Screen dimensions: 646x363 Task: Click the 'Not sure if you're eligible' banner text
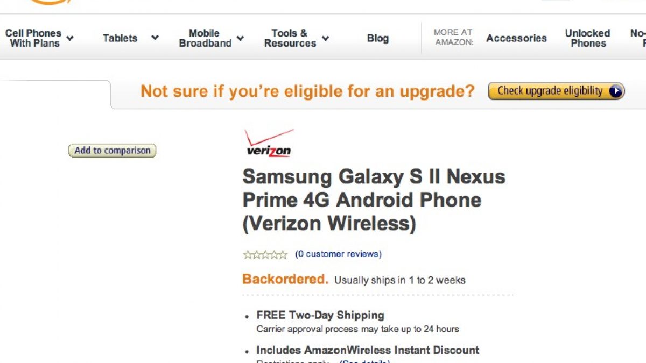[307, 91]
